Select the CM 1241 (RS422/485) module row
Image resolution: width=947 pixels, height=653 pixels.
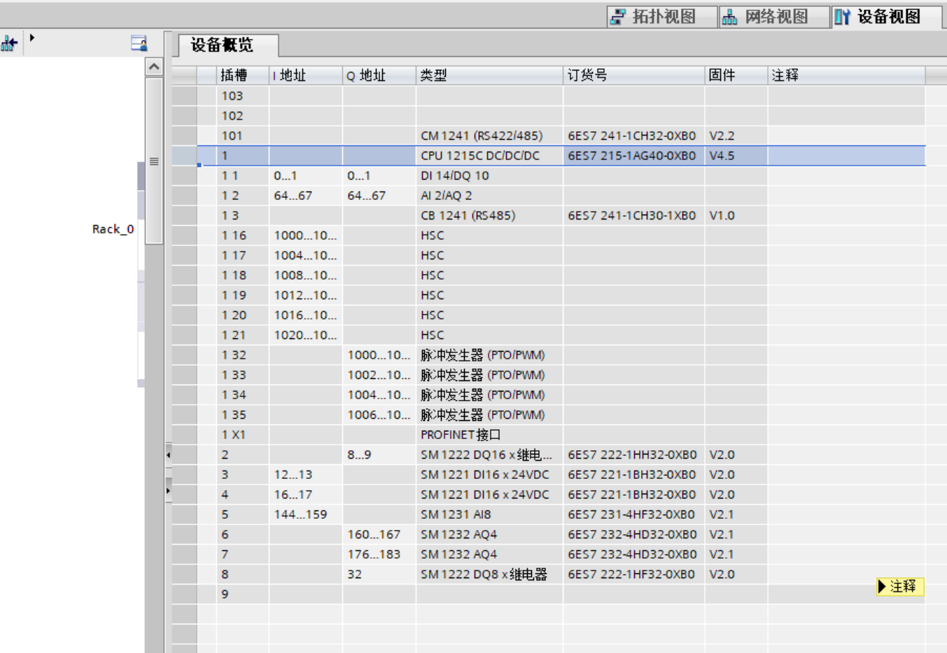click(x=481, y=136)
